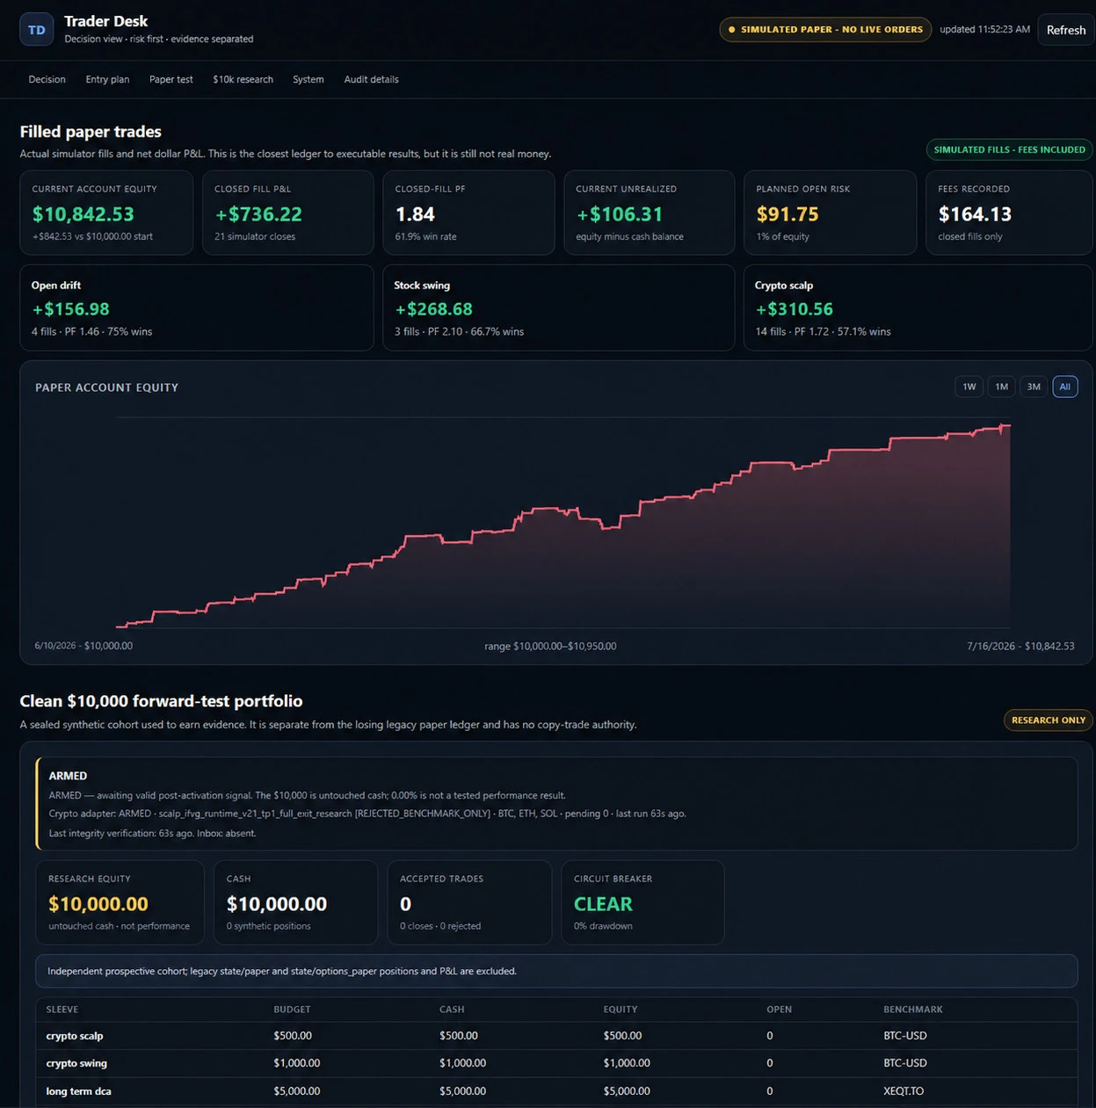This screenshot has width=1096, height=1108.
Task: Click the $5,000.00 budget cell for long term dca
Action: tap(296, 1091)
